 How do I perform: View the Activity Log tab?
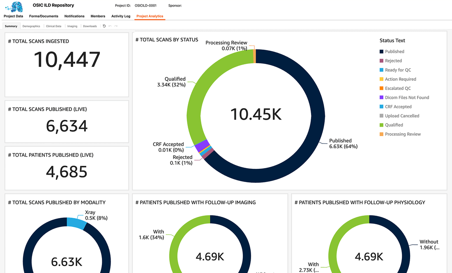[x=121, y=16]
